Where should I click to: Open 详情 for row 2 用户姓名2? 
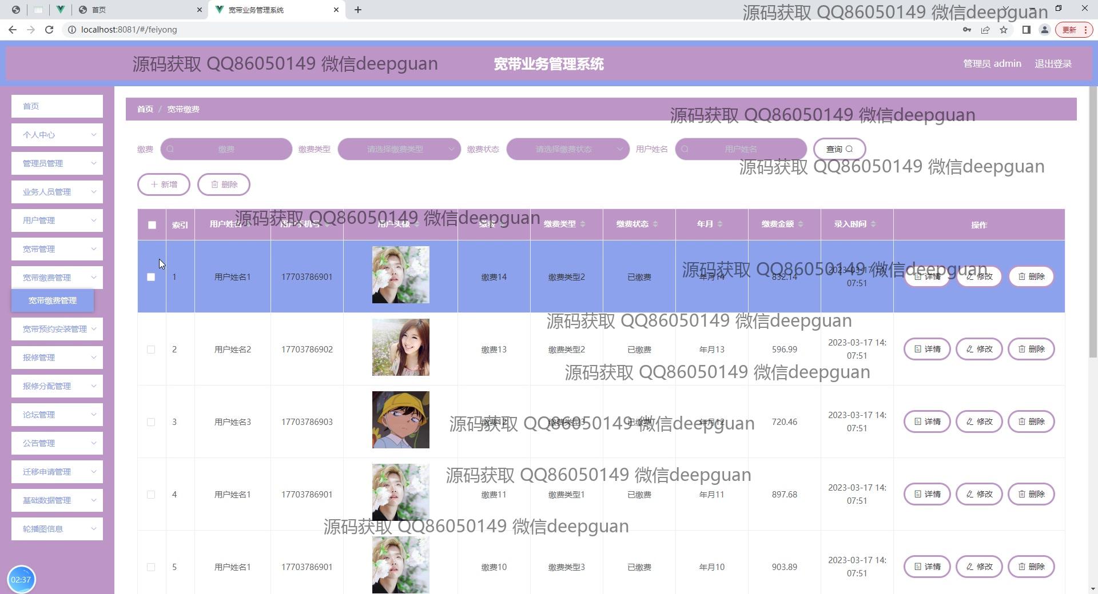tap(927, 349)
